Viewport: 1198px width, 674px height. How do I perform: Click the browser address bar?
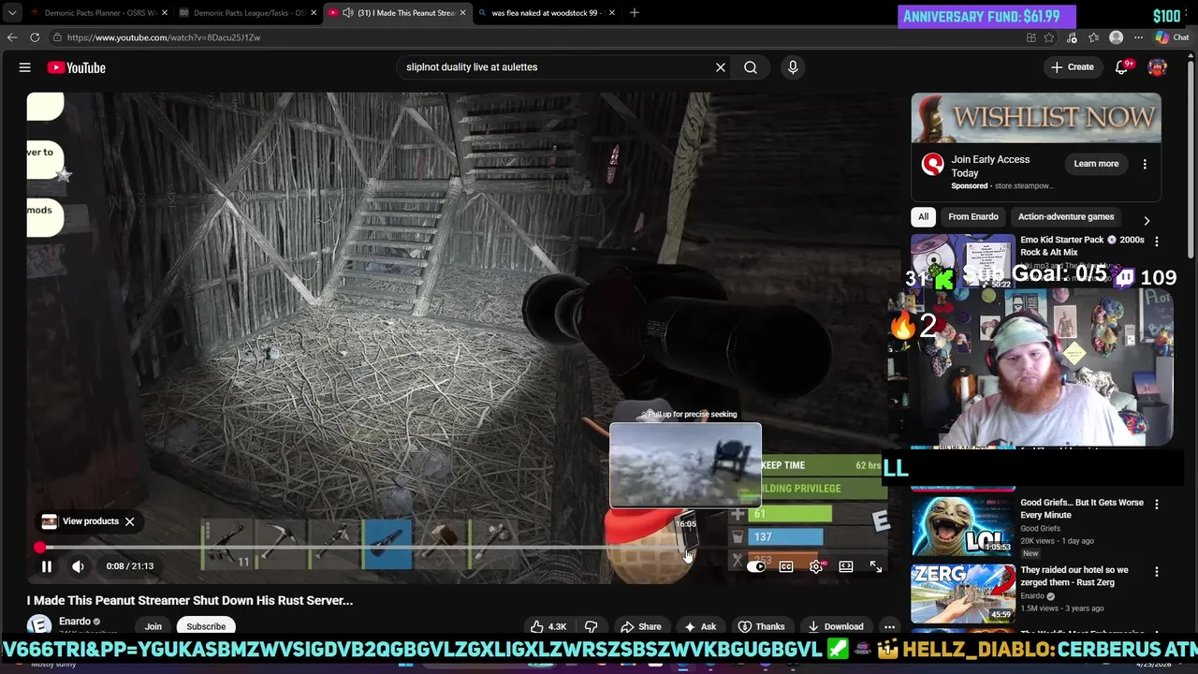(x=533, y=37)
